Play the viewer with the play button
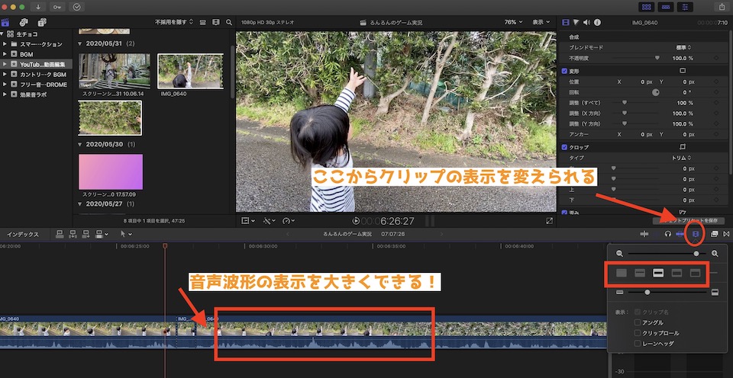 356,221
